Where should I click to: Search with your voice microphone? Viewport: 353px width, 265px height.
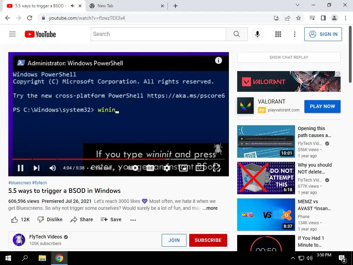tap(257, 34)
